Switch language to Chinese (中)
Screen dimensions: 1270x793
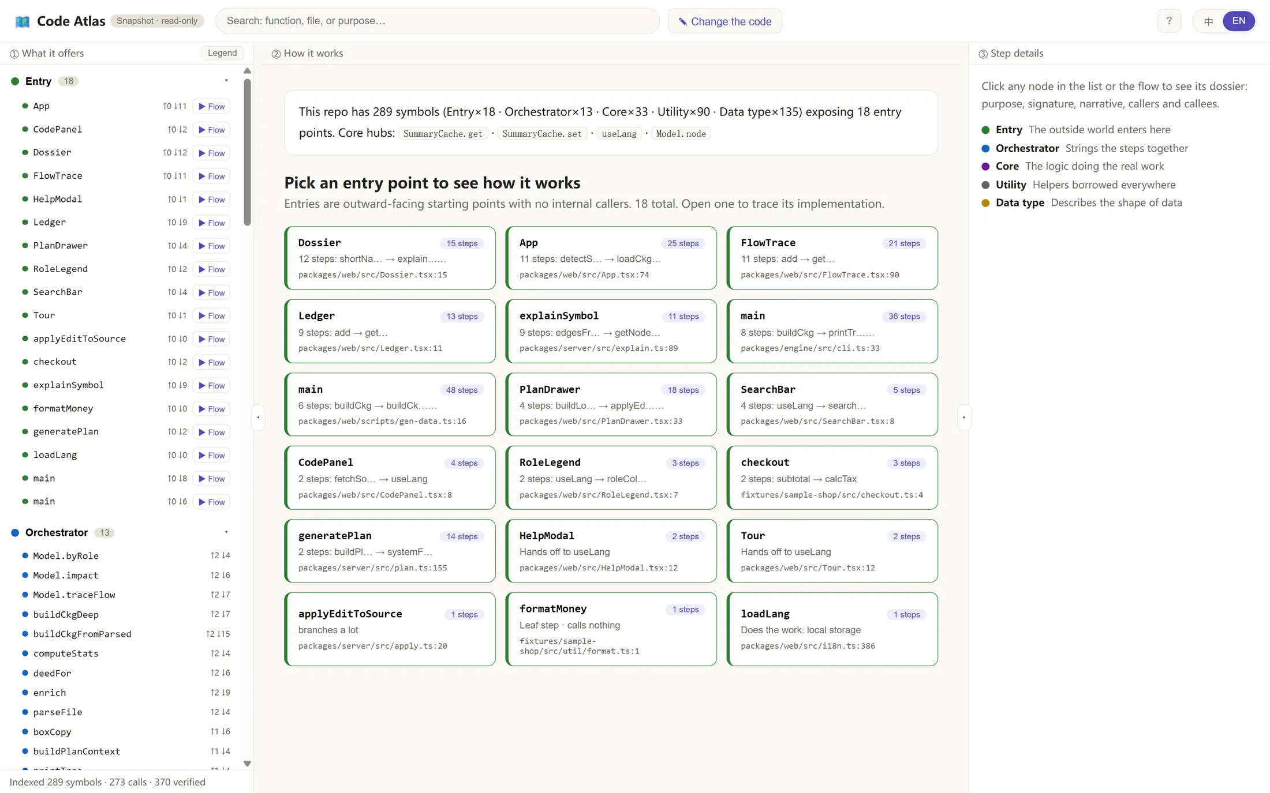point(1208,21)
